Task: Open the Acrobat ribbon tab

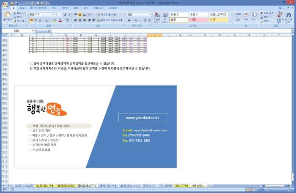Action: (x=112, y=8)
